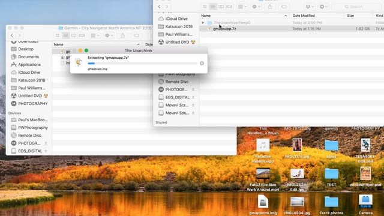384x216 pixels.
Task: Open Dropbox dropdown in front Finder toolbar
Action: pos(310,7)
